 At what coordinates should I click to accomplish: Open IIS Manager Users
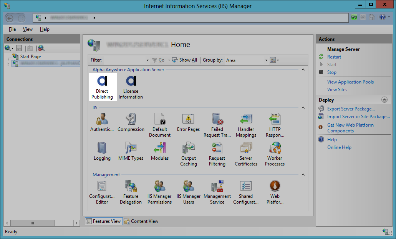point(189,192)
